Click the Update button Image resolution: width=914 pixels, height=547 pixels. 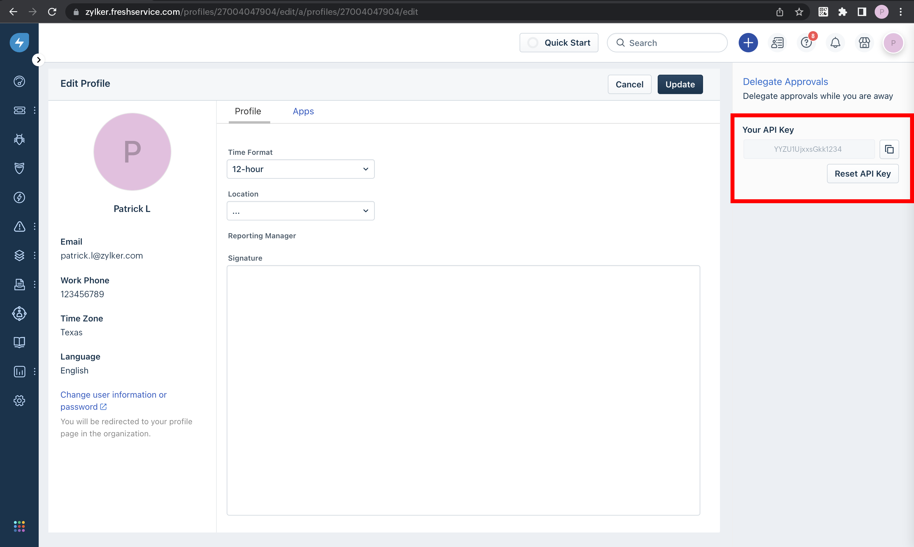(680, 84)
